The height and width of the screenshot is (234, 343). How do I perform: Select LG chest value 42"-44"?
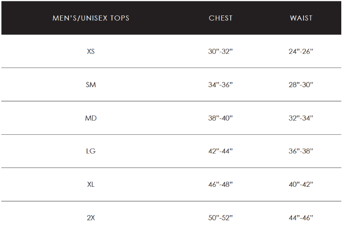220,151
